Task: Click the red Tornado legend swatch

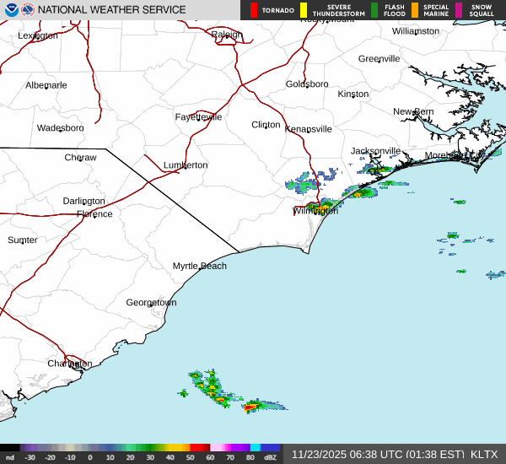Action: (x=254, y=10)
